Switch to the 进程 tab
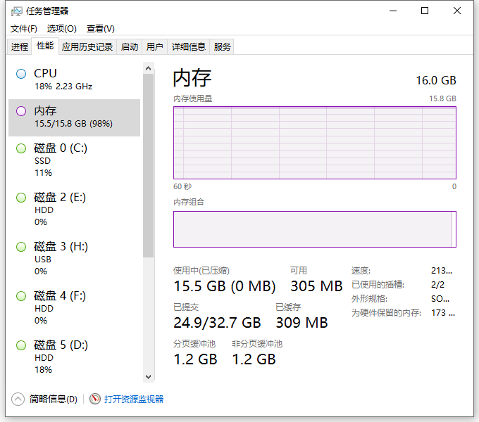Viewport: 479px width, 422px height. (x=20, y=47)
